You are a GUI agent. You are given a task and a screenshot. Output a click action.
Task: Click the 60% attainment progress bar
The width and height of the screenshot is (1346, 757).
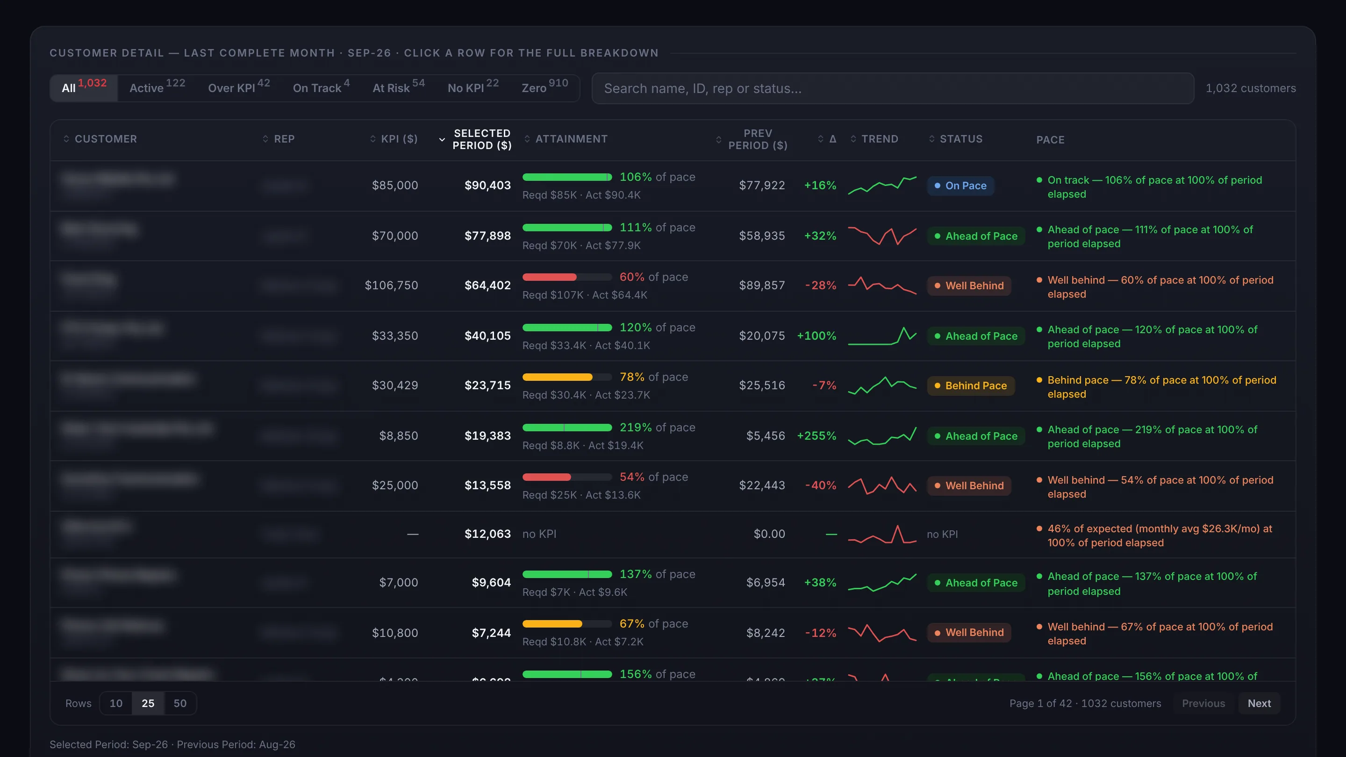pos(567,277)
